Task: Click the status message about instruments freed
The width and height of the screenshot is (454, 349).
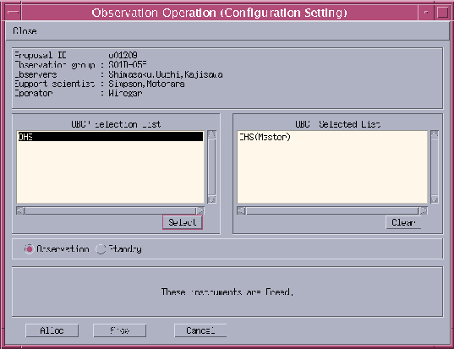Action: [x=227, y=292]
